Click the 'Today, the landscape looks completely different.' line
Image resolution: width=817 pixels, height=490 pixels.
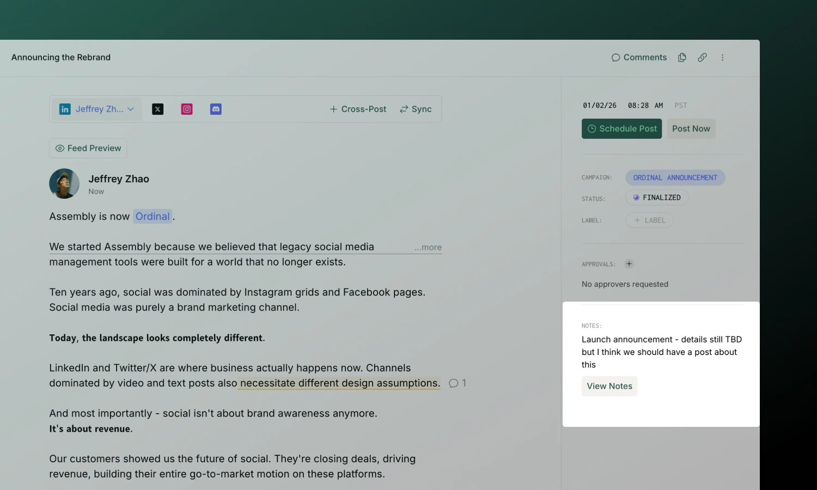point(157,338)
